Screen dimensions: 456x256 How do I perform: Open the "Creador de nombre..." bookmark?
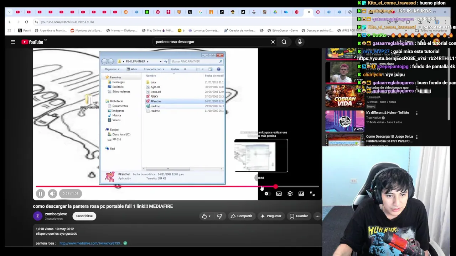click(239, 31)
